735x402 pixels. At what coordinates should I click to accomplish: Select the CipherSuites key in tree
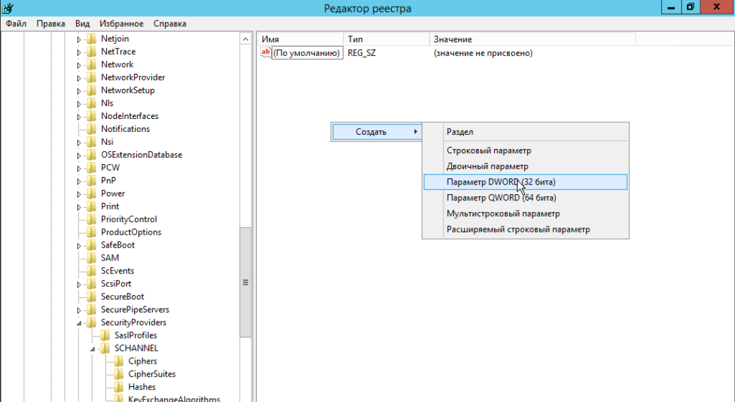coord(151,374)
